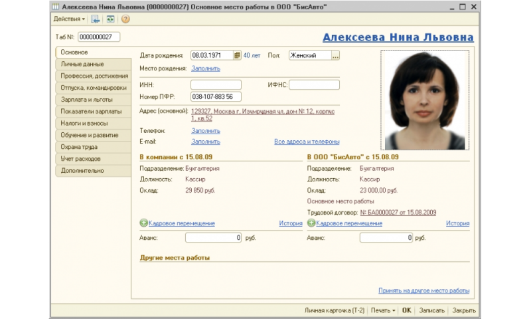Click green plus icon under ООО БисАвто section

pos(311,223)
